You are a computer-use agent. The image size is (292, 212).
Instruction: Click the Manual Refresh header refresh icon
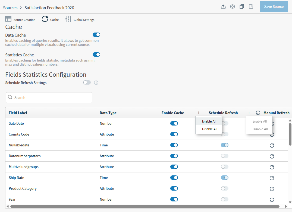(x=258, y=113)
